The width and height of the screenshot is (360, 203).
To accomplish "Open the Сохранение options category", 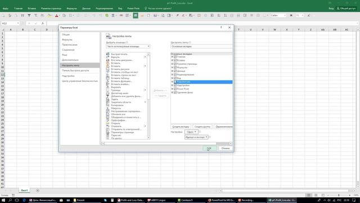I will pos(80,50).
